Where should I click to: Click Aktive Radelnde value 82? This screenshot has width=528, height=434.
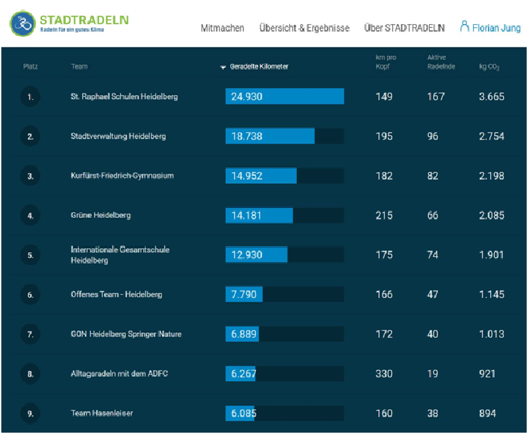(432, 176)
